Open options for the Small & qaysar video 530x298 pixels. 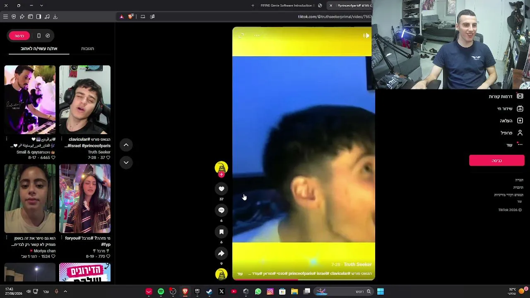click(x=7, y=139)
